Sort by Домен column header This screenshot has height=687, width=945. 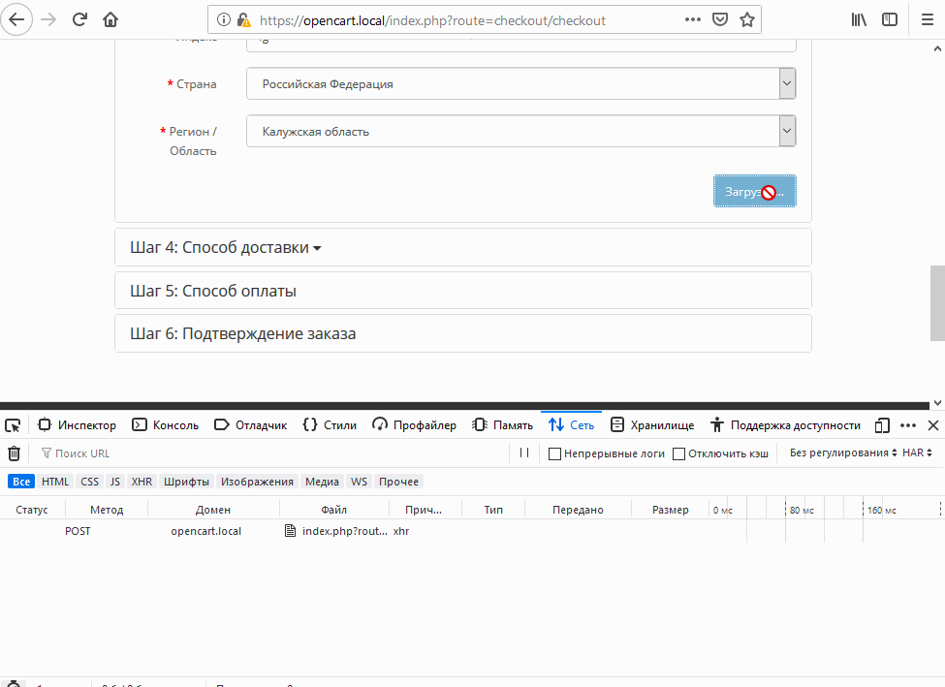tap(213, 510)
